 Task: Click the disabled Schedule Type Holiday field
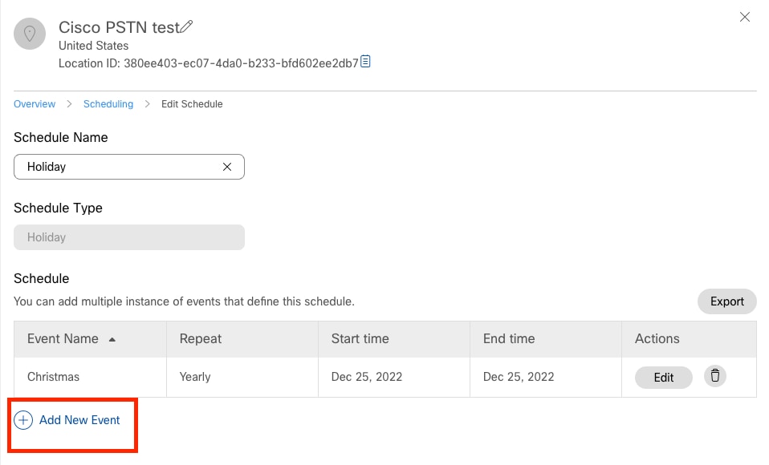click(129, 237)
